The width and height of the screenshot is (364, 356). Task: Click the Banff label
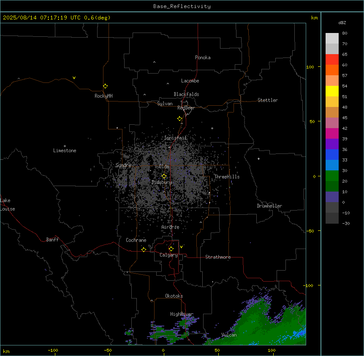pyautogui.click(x=52, y=240)
